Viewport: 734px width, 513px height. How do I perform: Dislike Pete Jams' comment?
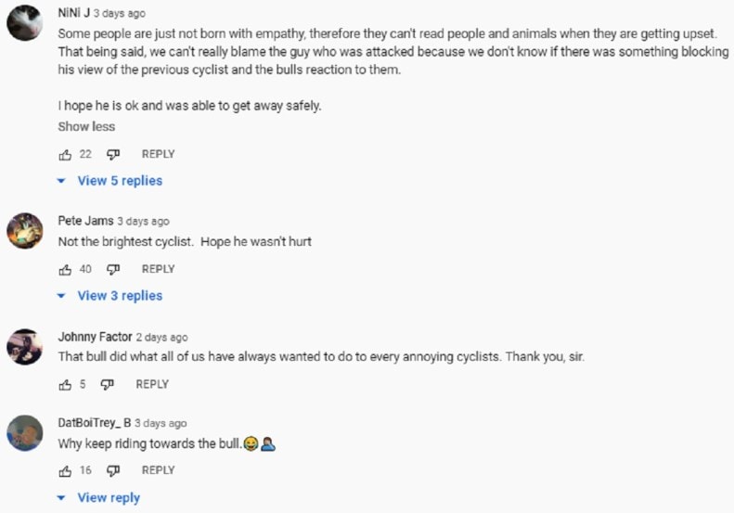point(113,270)
